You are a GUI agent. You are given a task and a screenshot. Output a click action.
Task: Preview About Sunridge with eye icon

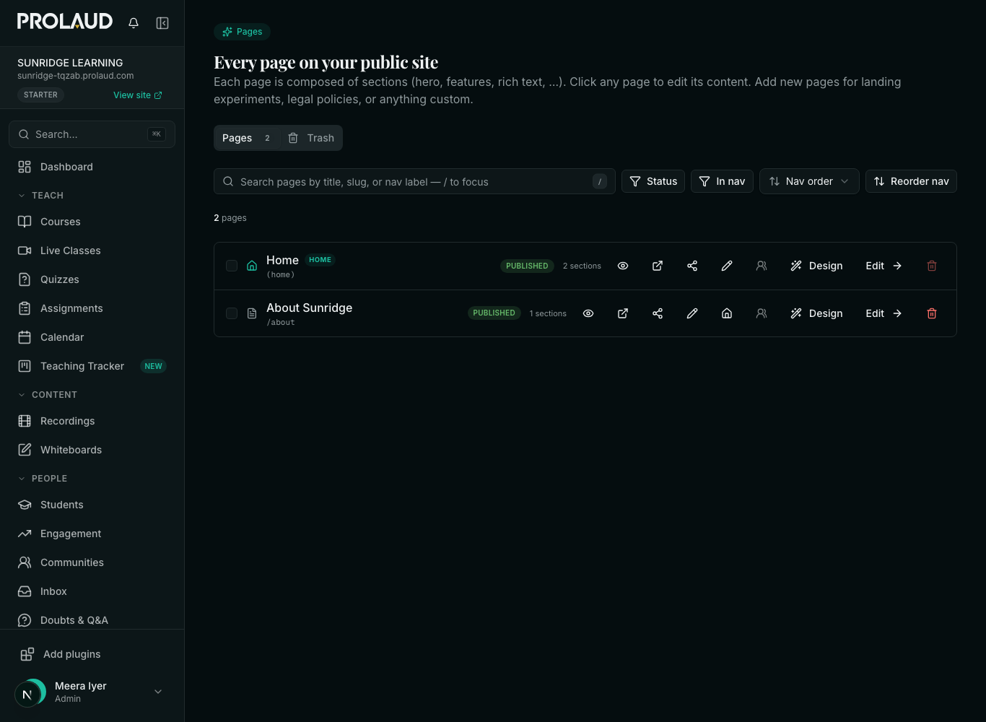(x=588, y=313)
